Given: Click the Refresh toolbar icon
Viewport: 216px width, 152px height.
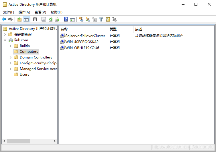Looking at the screenshot, I should pos(50,19).
